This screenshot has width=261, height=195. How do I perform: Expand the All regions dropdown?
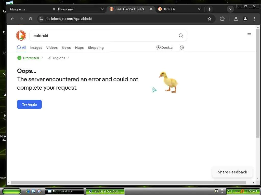coord(59,58)
